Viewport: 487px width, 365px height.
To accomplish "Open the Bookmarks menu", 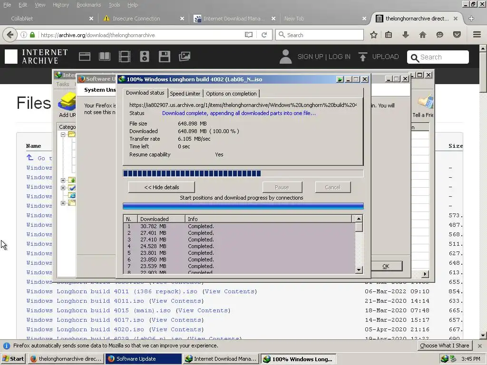I will tap(88, 5).
